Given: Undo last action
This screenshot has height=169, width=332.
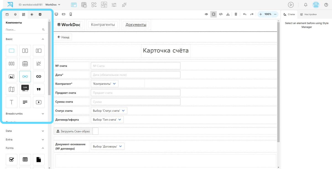Looking at the screenshot, I should tap(245, 14).
